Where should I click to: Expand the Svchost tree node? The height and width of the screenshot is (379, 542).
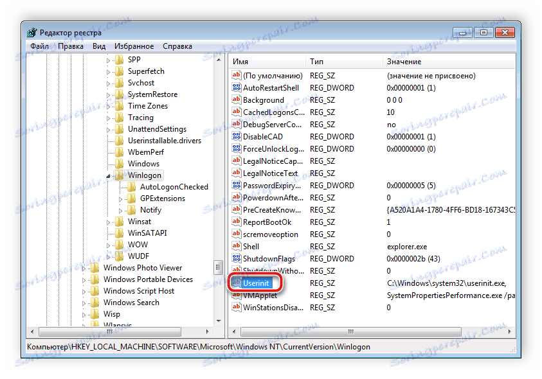pyautogui.click(x=108, y=84)
